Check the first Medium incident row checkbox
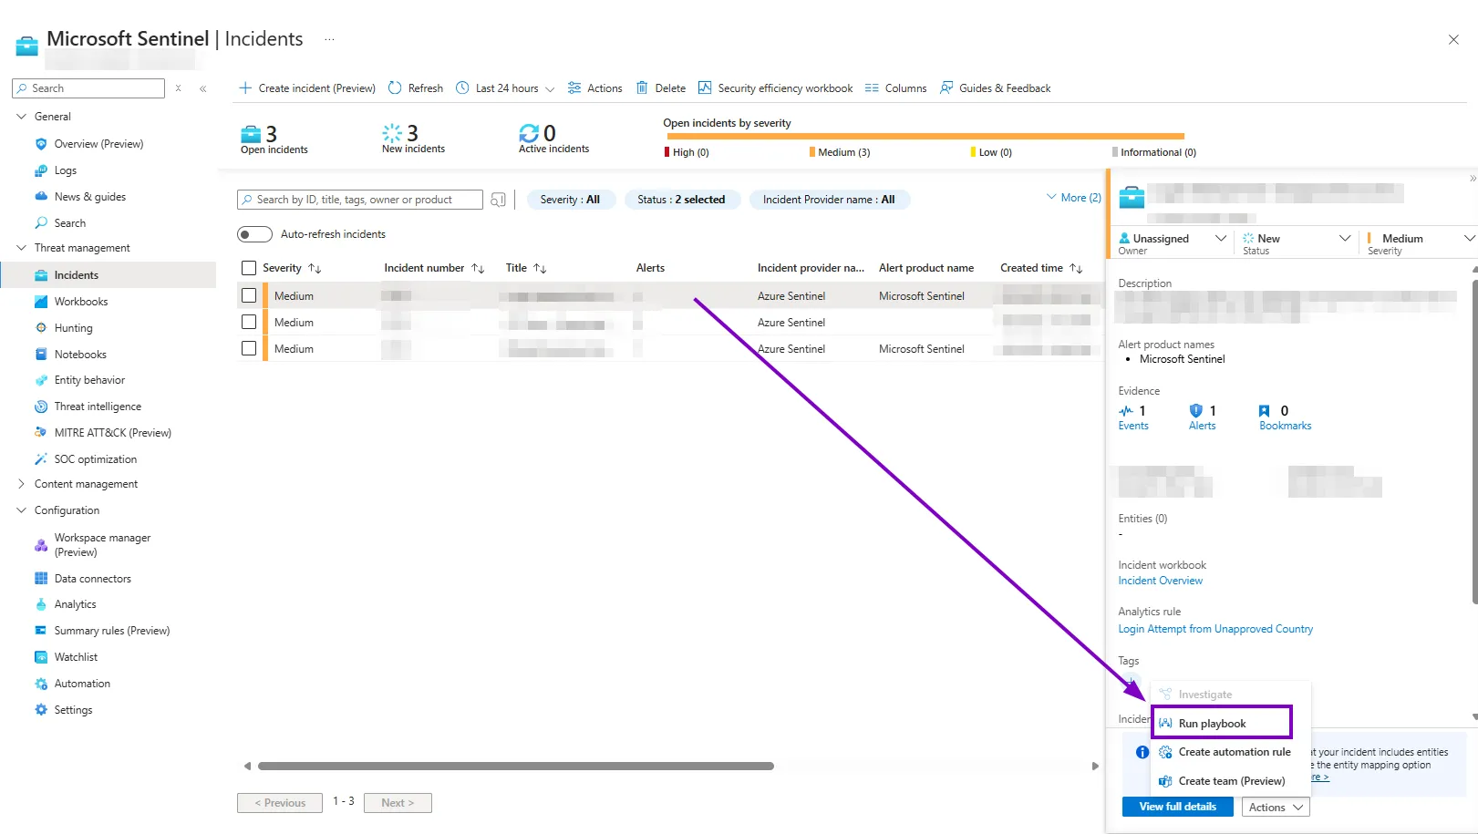 pos(249,295)
